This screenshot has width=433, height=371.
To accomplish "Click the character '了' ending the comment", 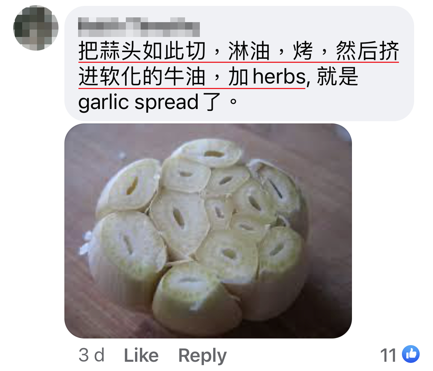I will click(x=212, y=102).
